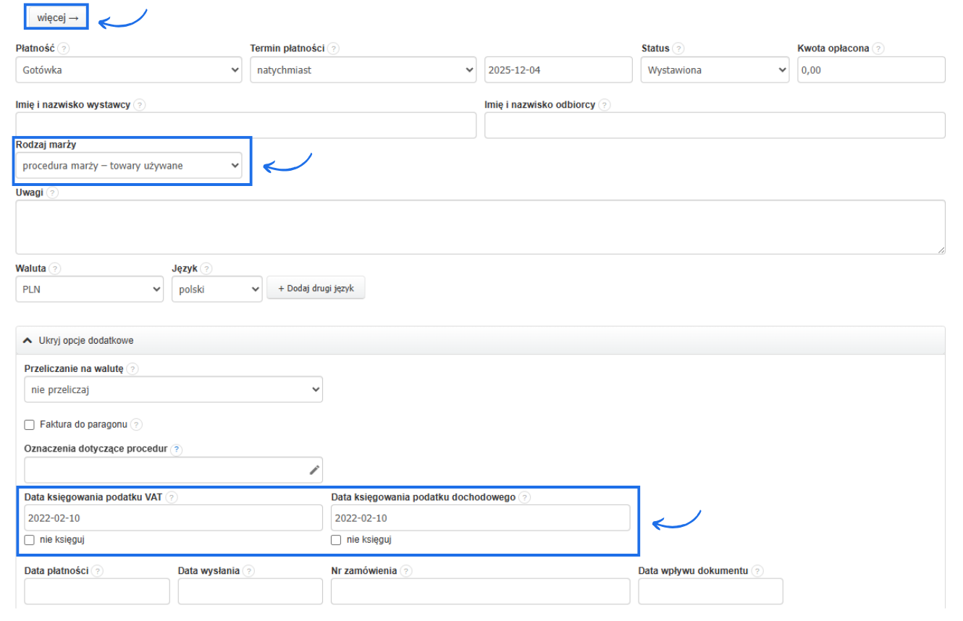Click help icon next to Faktura do paragonu
This screenshot has height=621, width=963.
136,425
